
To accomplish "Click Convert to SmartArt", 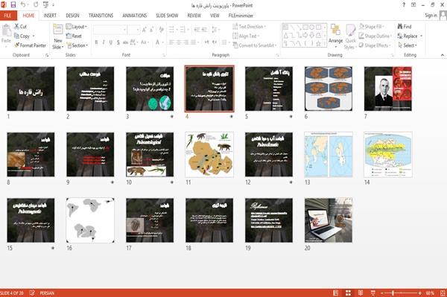I will 255,45.
